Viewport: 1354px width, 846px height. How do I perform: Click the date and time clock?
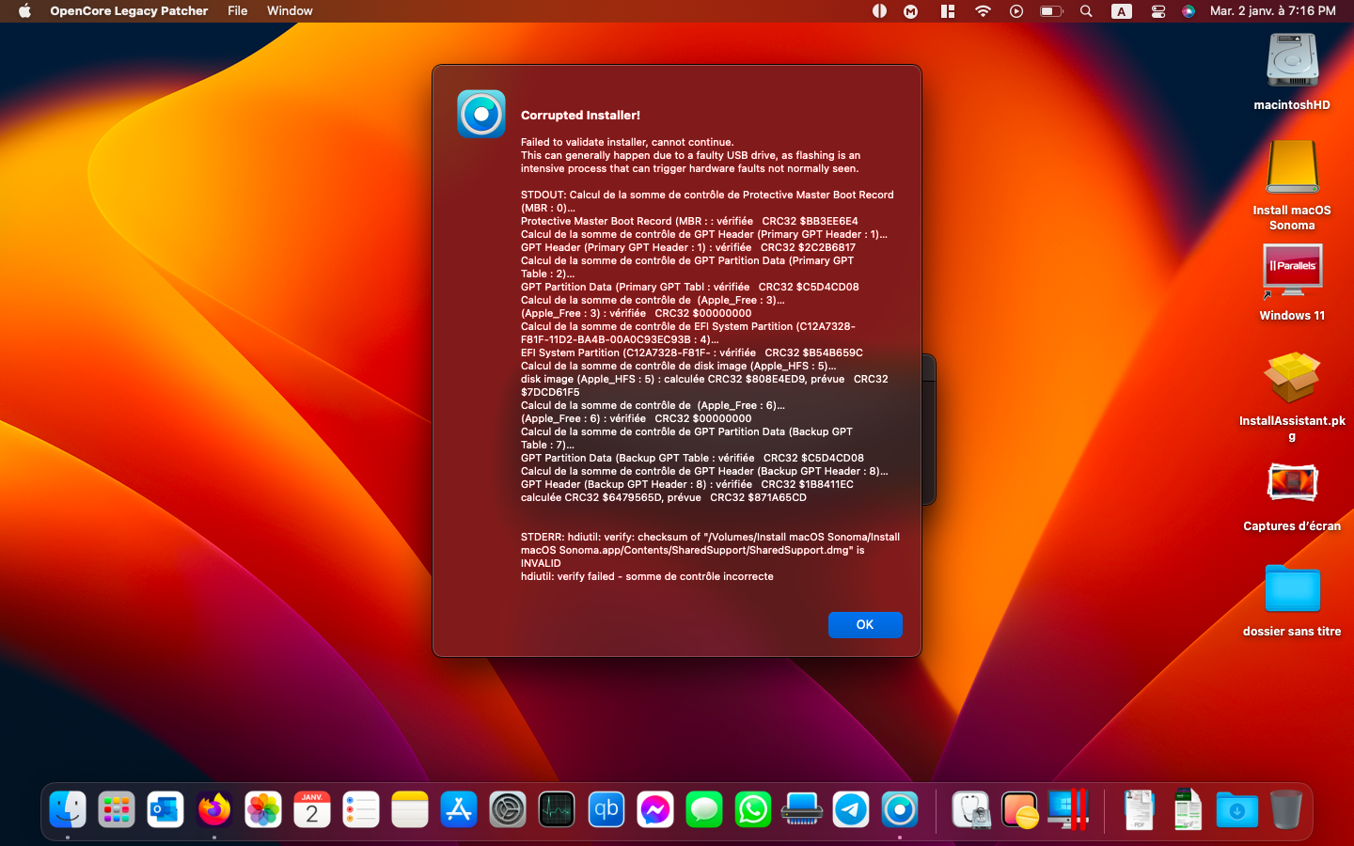[x=1273, y=11]
